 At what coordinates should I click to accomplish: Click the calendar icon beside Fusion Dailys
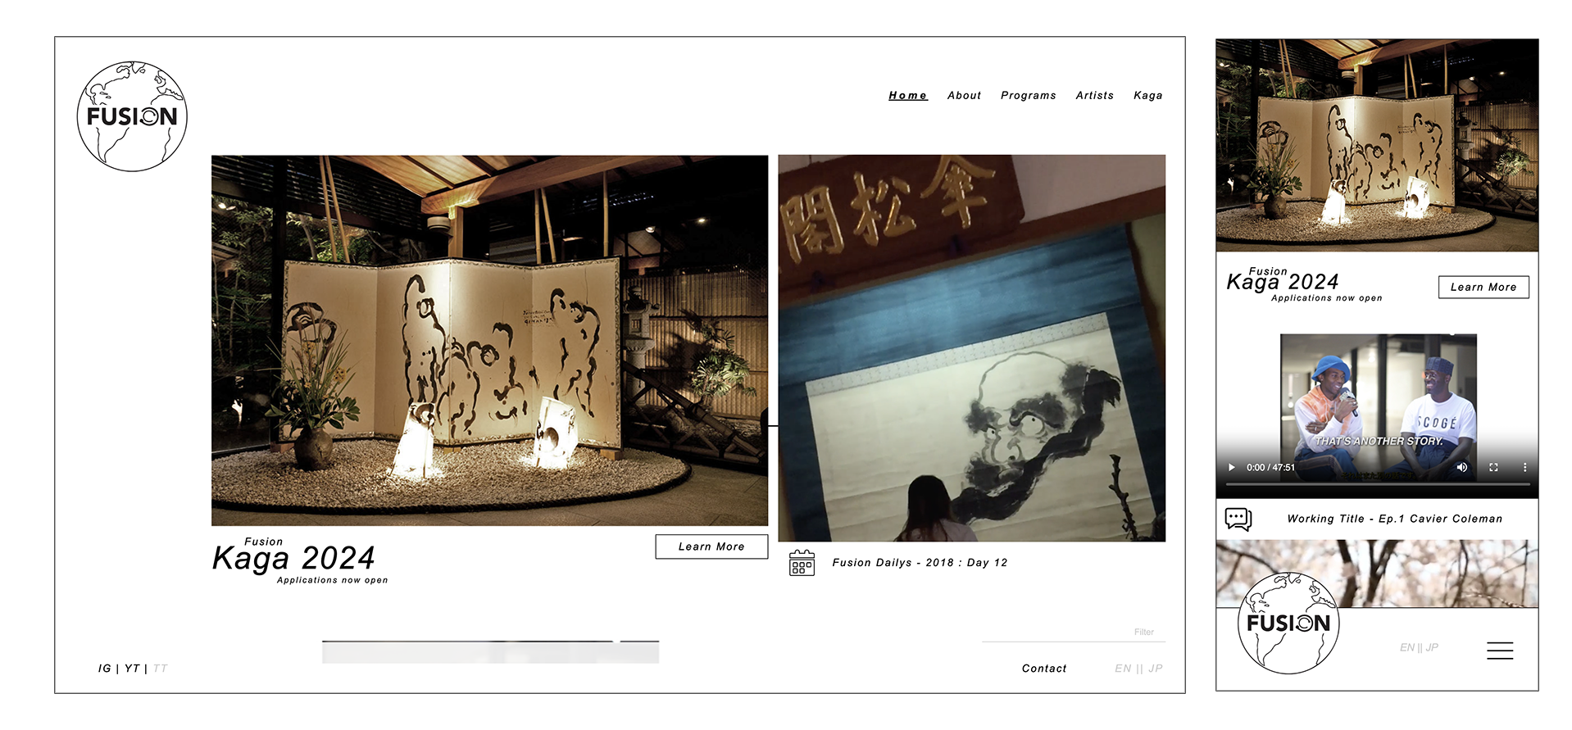pyautogui.click(x=802, y=563)
